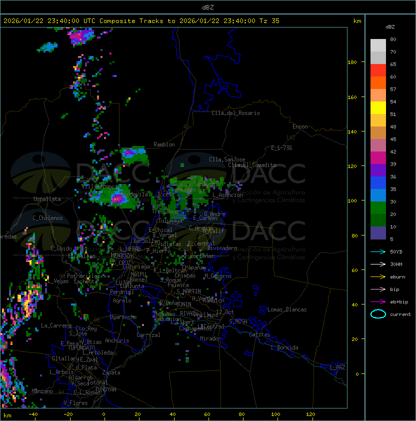
Task: Click the '-40' tick on the horizontal km axis
Action: pos(33,414)
